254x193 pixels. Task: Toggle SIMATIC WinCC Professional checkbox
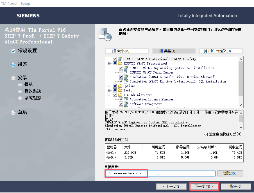coord(115,63)
